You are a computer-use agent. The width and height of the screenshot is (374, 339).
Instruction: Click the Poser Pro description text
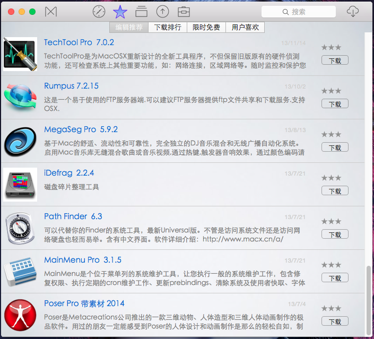[173, 321]
